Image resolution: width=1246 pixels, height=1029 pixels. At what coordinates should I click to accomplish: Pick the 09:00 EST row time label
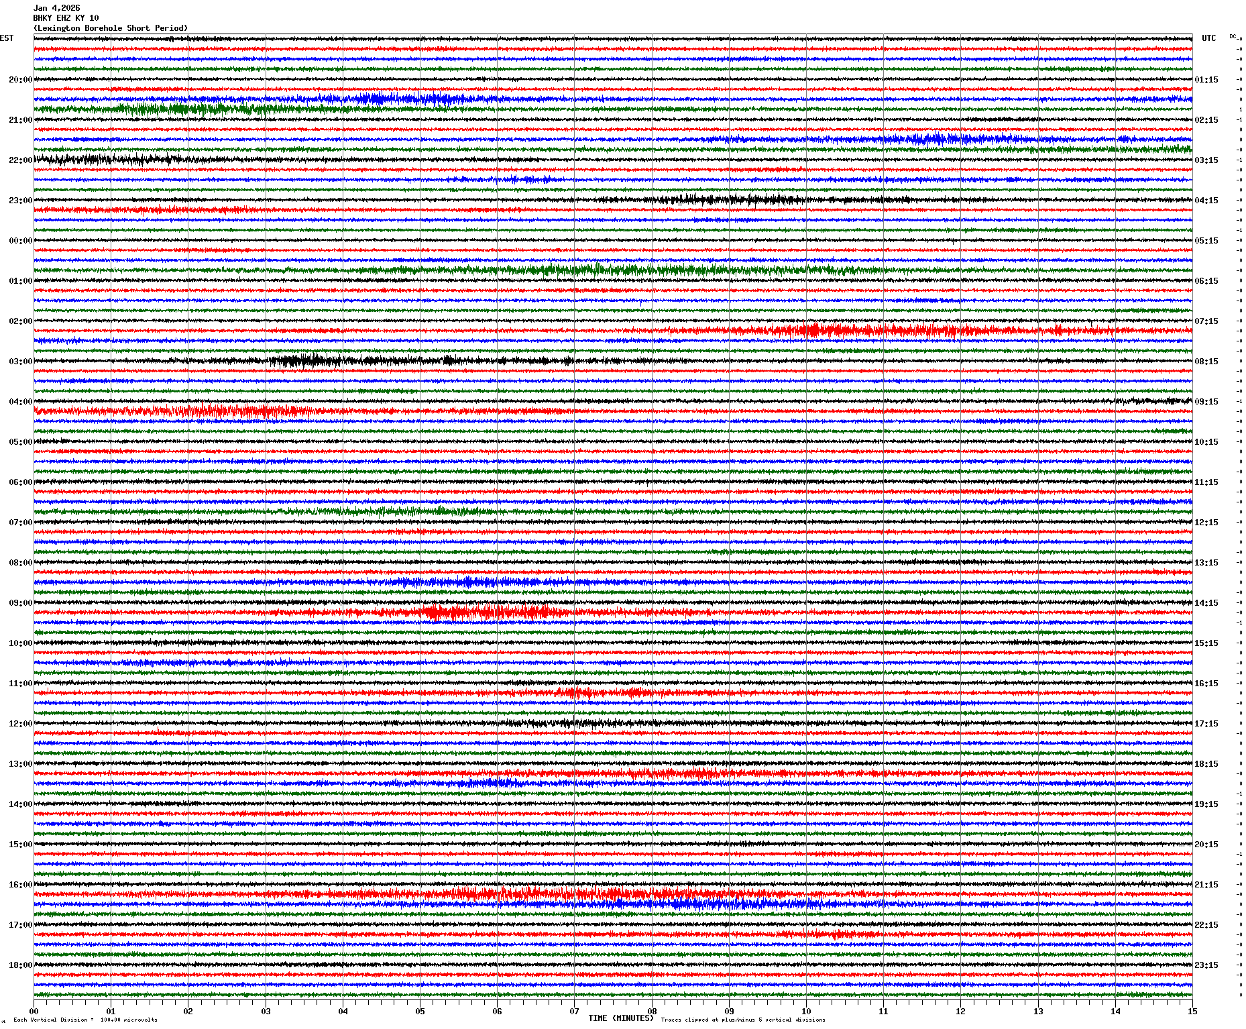coord(20,603)
